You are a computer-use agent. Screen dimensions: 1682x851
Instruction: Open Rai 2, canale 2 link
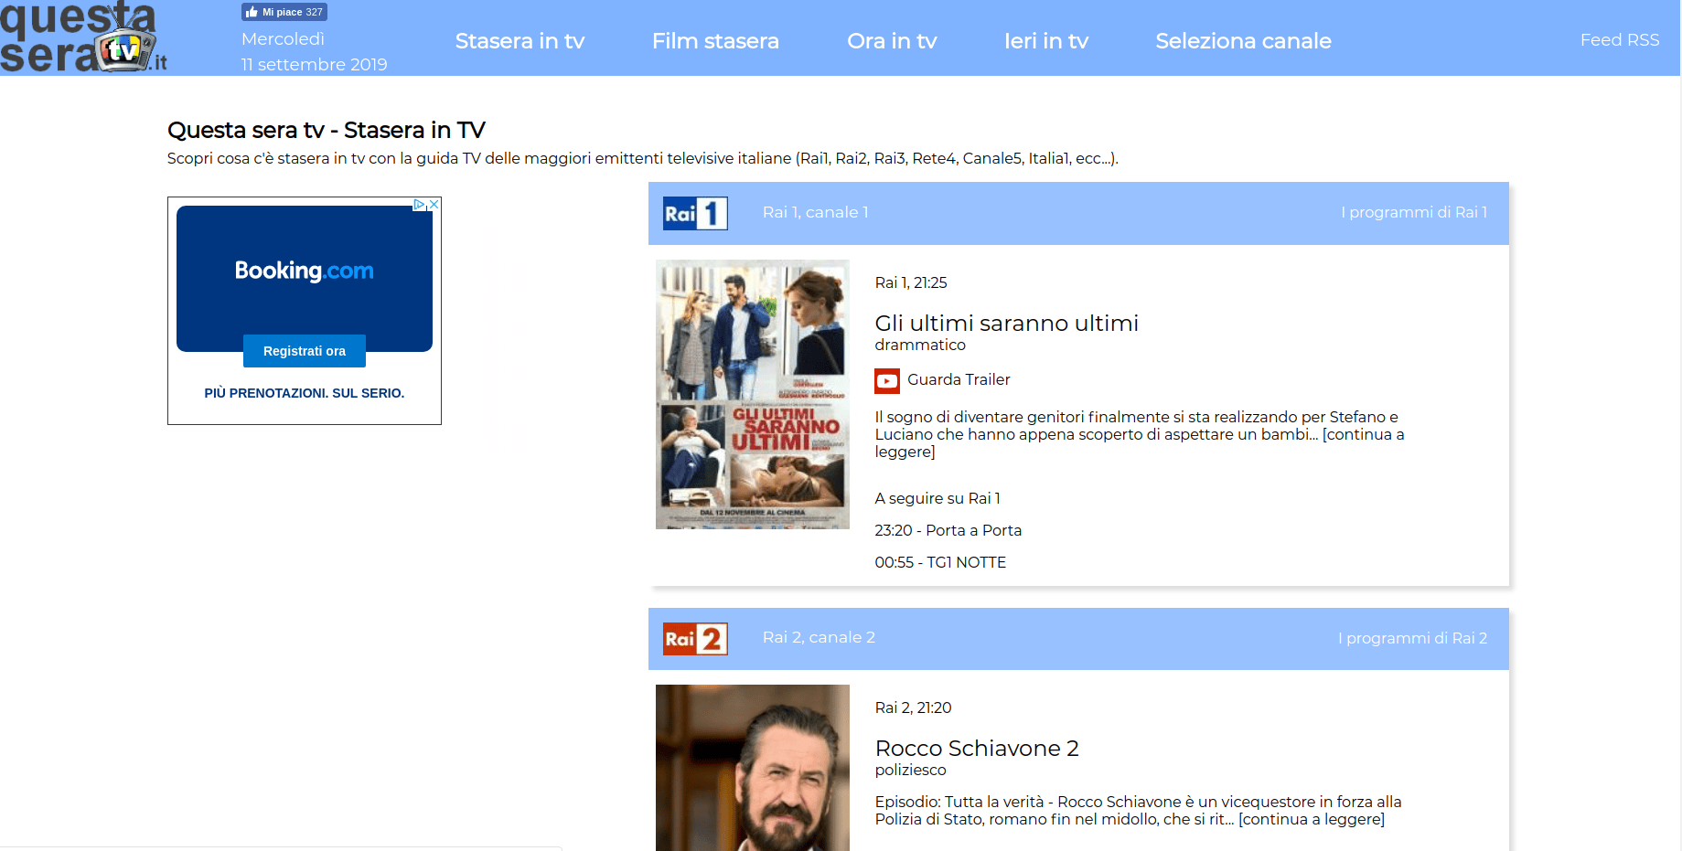(x=819, y=637)
